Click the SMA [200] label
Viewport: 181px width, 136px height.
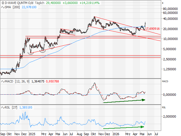[x=12, y=7]
